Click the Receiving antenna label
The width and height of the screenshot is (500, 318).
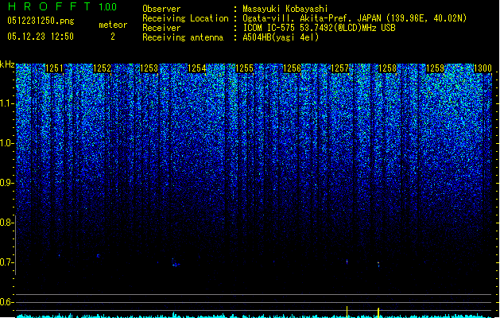[183, 37]
